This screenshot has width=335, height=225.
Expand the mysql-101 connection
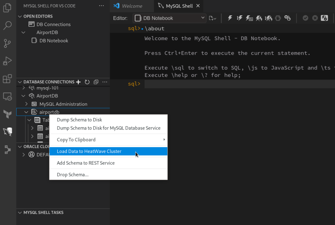[24, 88]
